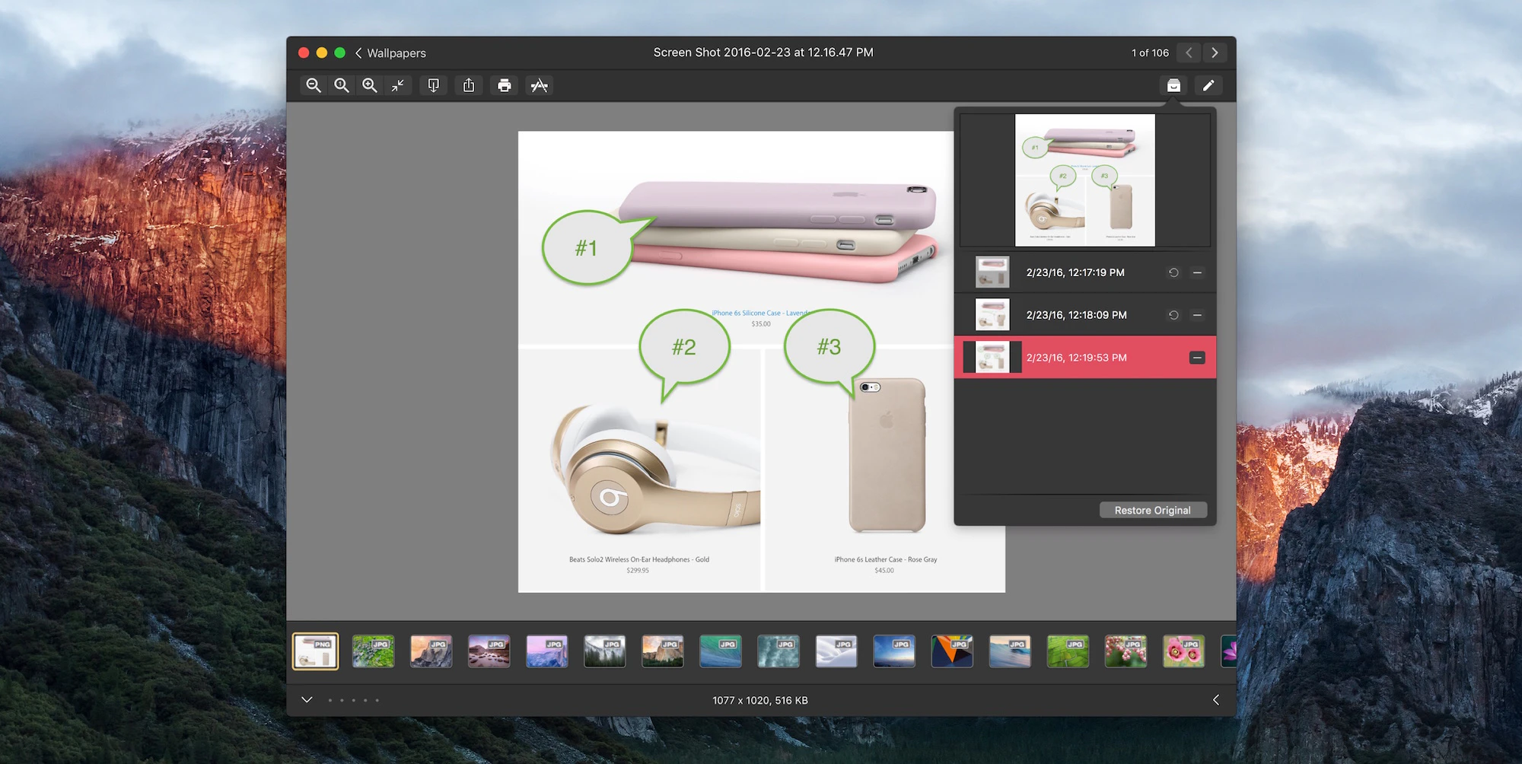Go to next image arrow
This screenshot has height=764, width=1522.
pos(1215,53)
